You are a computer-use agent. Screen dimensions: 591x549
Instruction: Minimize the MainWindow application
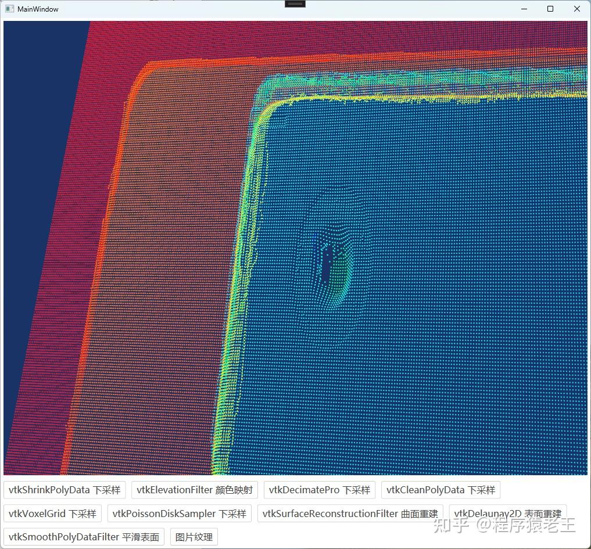(524, 9)
